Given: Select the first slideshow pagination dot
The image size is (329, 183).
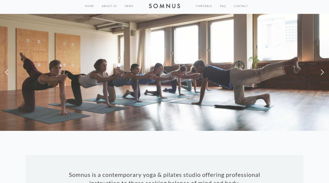Looking at the screenshot, I should tap(162, 120).
